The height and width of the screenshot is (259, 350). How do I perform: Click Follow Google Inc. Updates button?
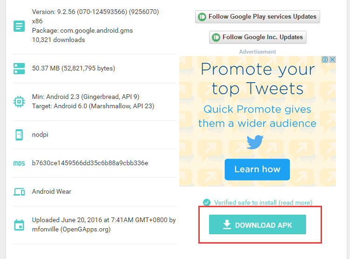coord(258,37)
